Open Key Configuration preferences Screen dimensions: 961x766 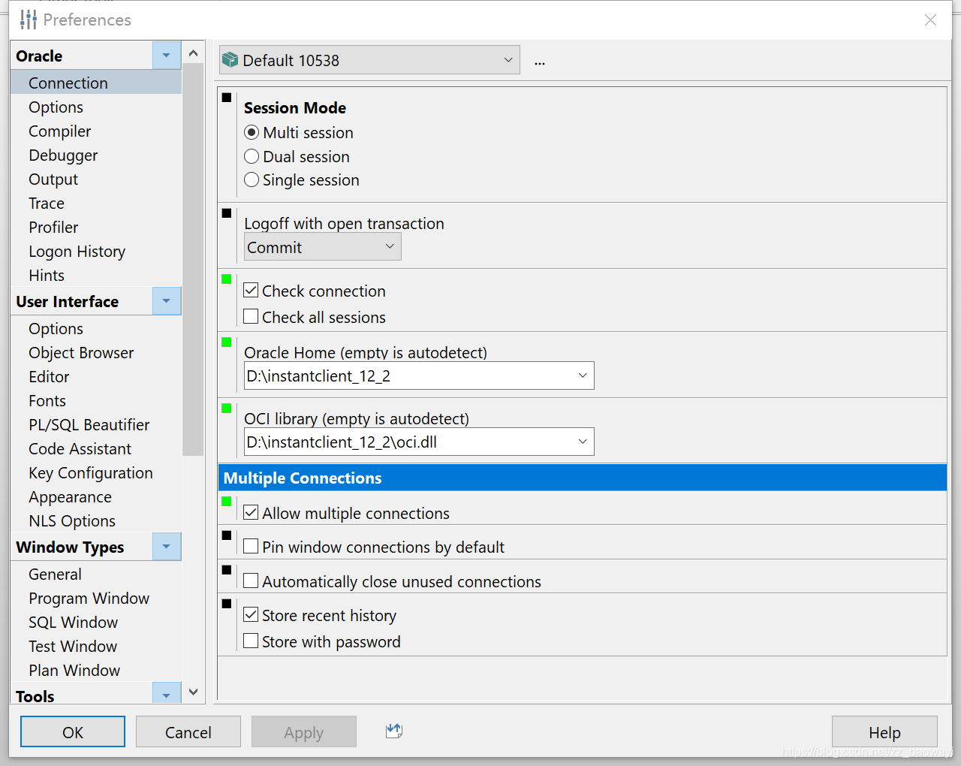91,472
